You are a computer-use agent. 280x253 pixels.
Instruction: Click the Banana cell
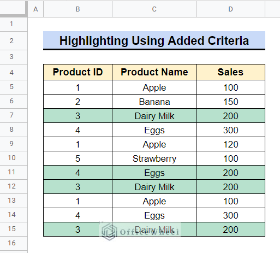pos(154,102)
